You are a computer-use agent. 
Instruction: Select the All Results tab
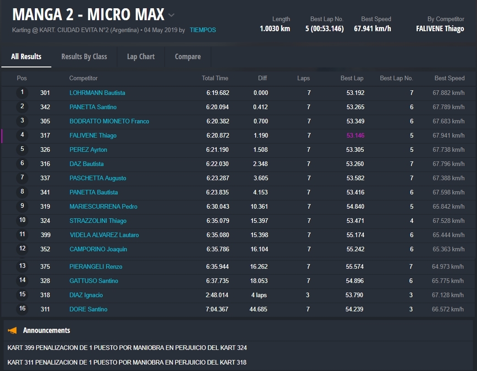tap(26, 56)
